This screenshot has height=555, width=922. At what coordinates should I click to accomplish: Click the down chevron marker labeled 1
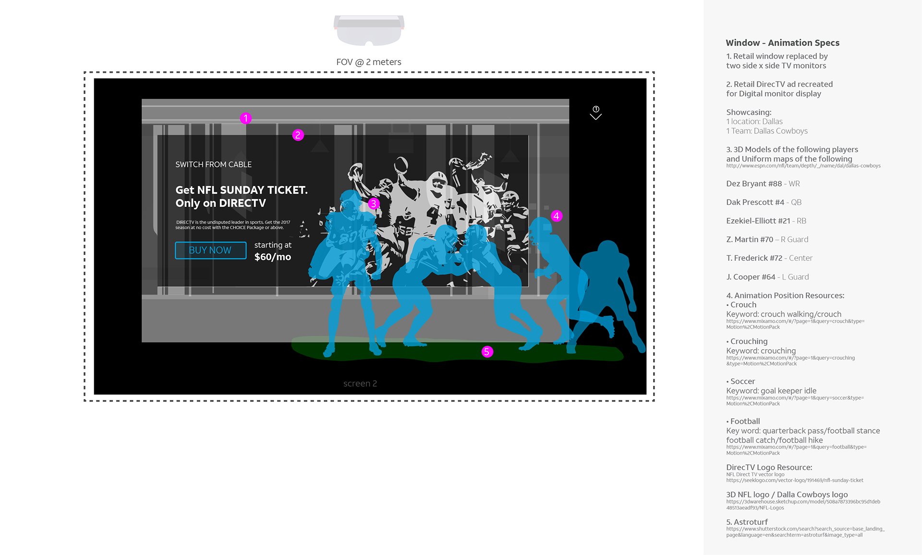pos(595,113)
